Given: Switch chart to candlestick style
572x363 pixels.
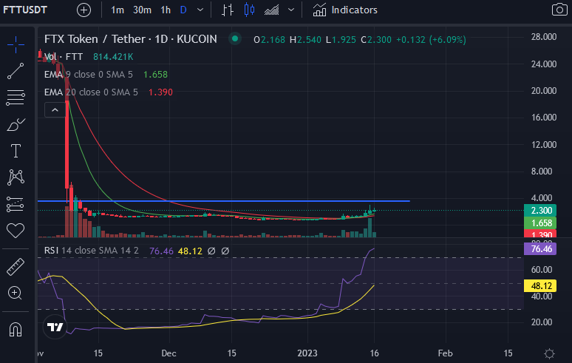Looking at the screenshot, I should pos(248,10).
